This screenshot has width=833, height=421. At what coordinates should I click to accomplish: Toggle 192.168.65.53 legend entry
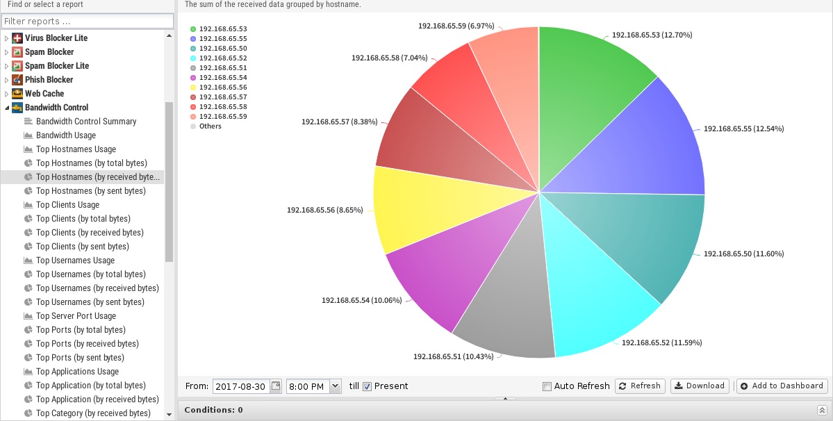(x=218, y=29)
